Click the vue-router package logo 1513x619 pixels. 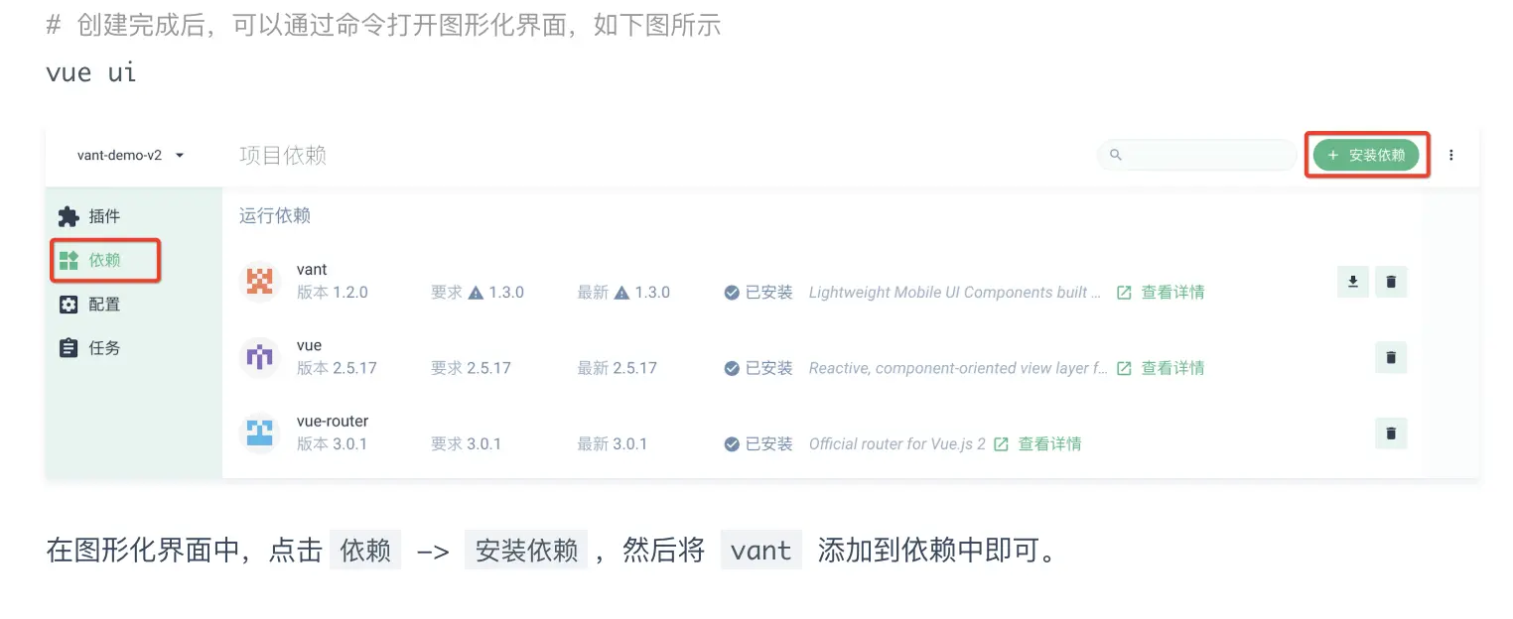(259, 433)
